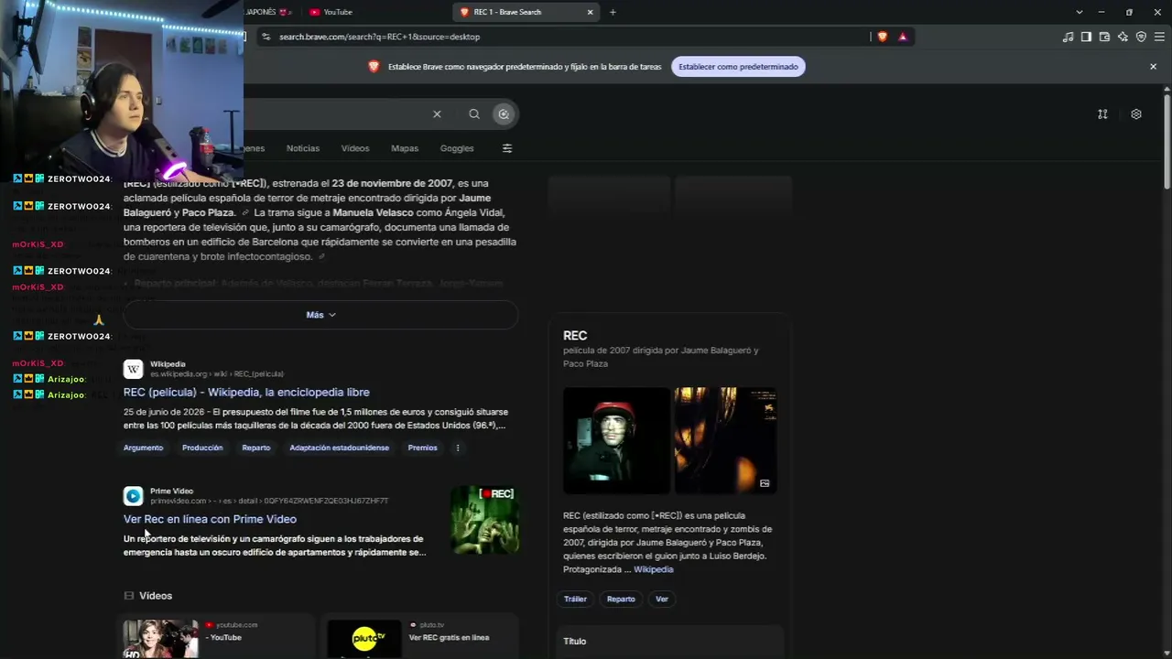Open the Brave Wallet icon
Screen dimensions: 1172x659
[x=1104, y=37]
